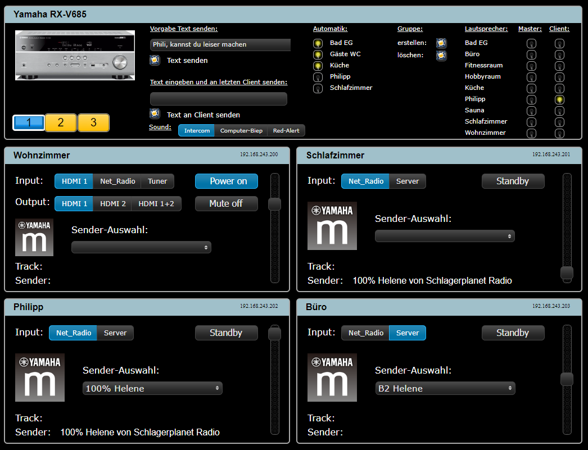588x450 pixels.
Task: Select the Red-Alert sound option
Action: [286, 131]
